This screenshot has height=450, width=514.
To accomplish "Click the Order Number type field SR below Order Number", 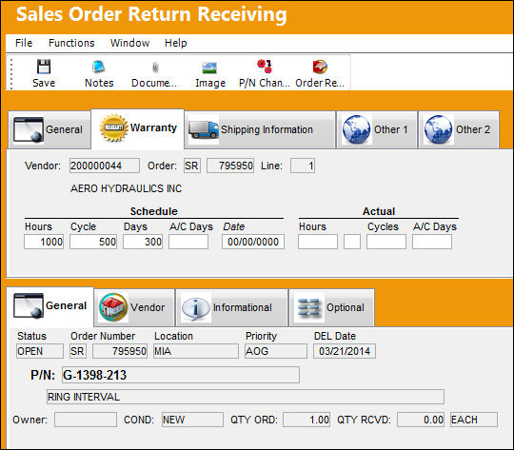I will click(78, 351).
